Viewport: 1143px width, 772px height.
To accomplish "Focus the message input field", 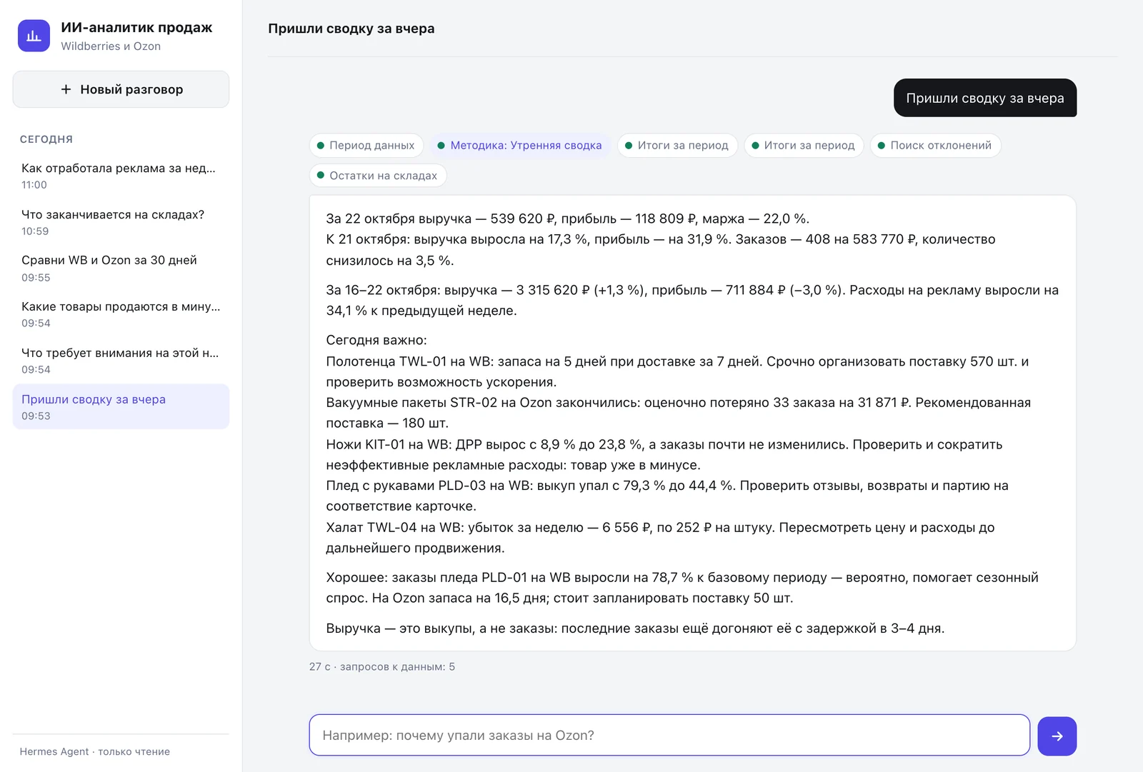I will pyautogui.click(x=669, y=736).
